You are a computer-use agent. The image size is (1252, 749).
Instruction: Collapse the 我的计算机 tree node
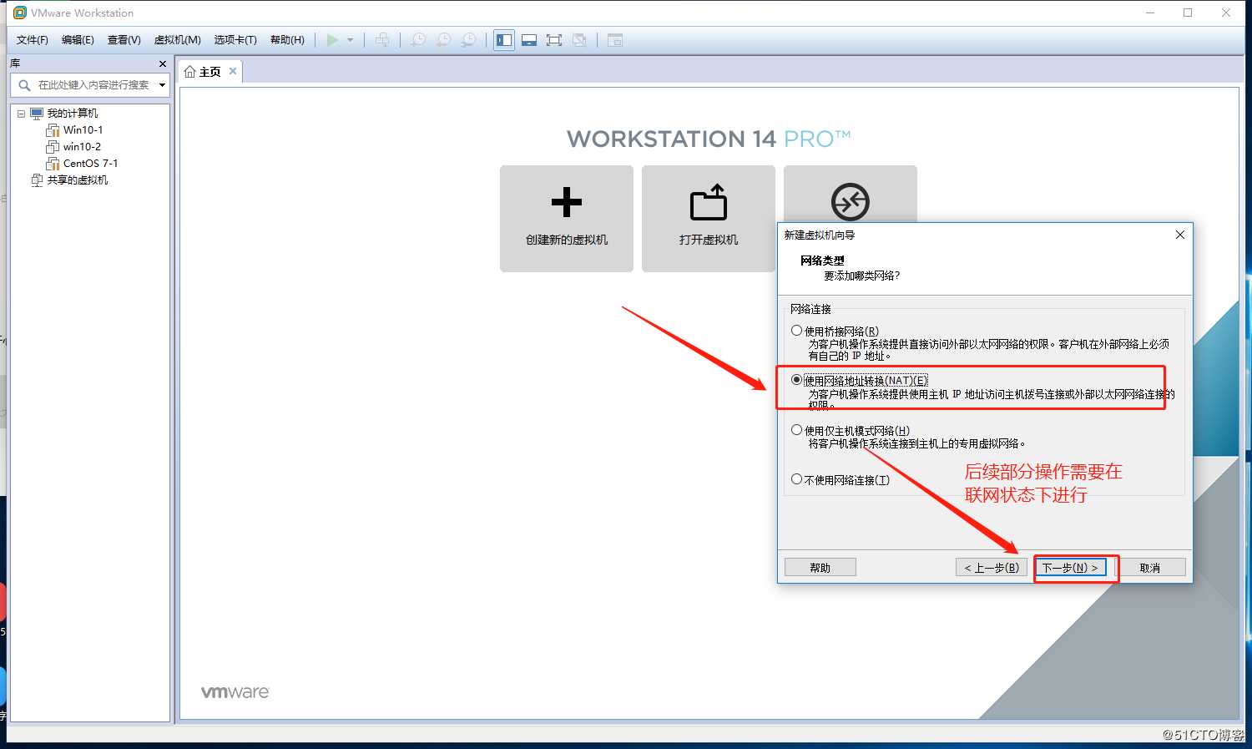(x=21, y=114)
